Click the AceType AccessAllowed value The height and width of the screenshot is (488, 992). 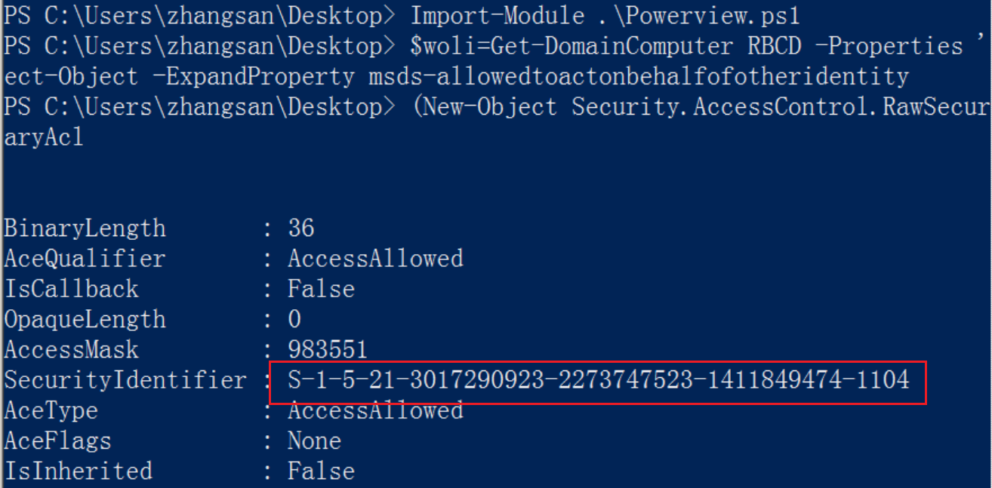[375, 410]
